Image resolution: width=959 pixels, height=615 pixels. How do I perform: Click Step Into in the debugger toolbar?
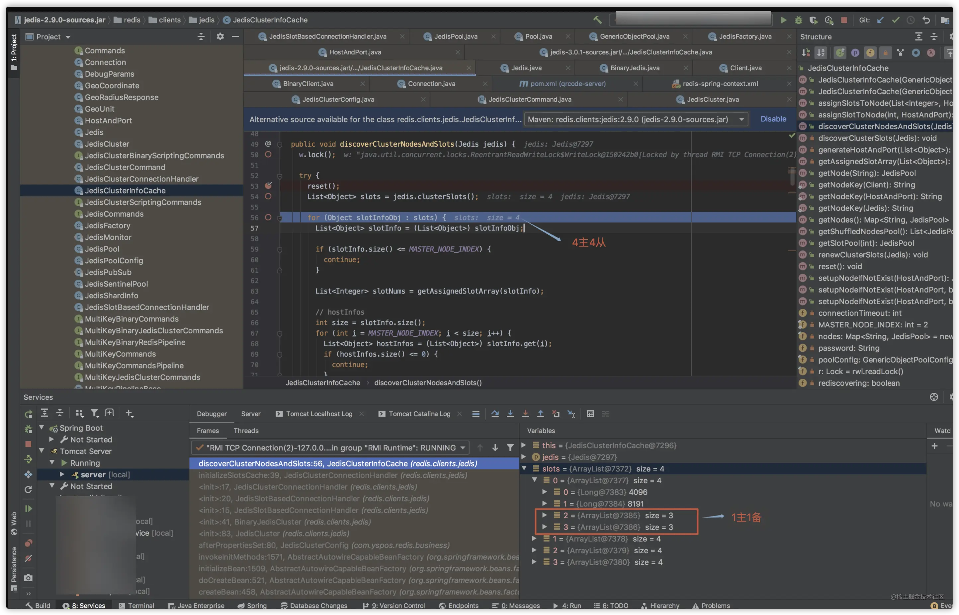510,414
